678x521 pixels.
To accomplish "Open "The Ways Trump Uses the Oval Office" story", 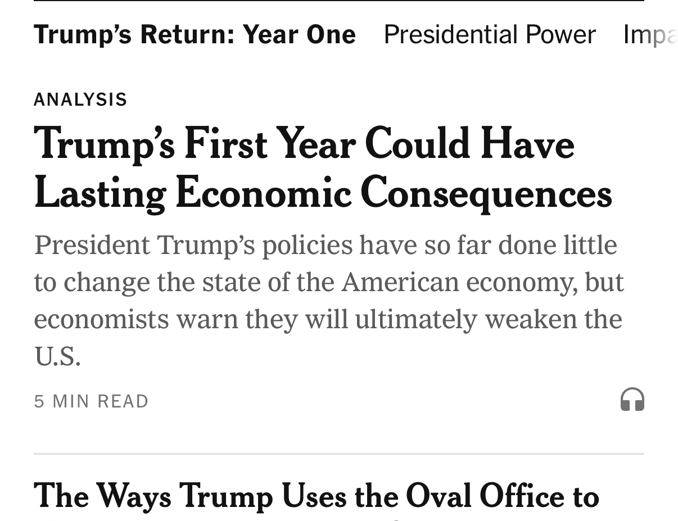I will tap(316, 496).
